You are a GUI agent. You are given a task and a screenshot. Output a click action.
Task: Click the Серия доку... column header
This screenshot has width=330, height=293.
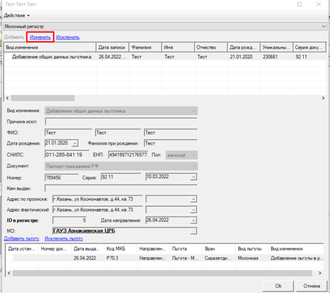click(x=309, y=47)
